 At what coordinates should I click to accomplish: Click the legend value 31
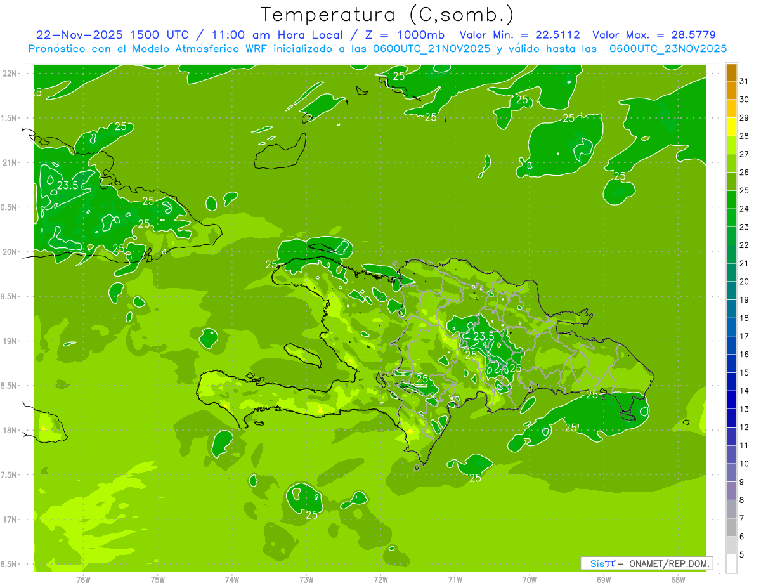(745, 81)
